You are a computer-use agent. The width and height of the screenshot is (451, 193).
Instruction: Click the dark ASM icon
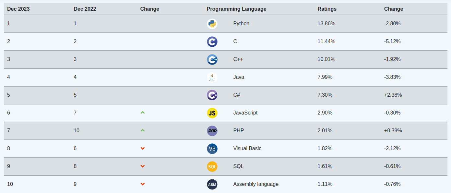pyautogui.click(x=212, y=184)
